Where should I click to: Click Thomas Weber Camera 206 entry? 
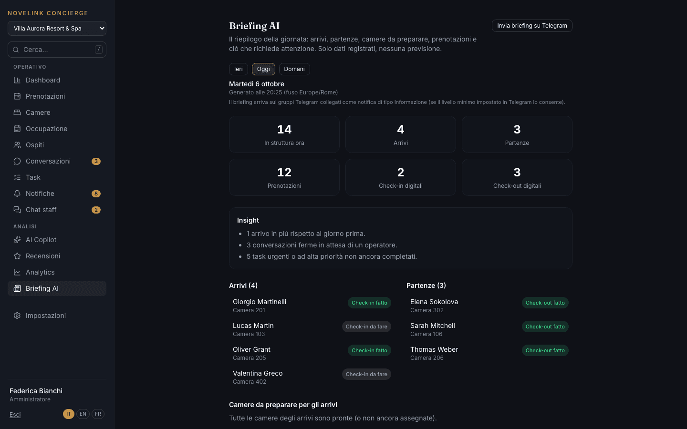489,353
